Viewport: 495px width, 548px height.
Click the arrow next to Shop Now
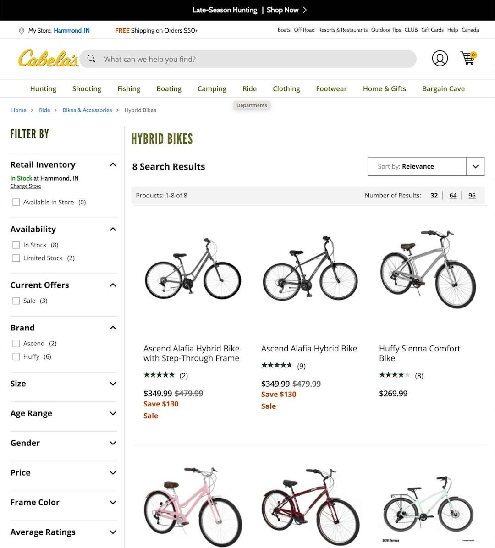[x=305, y=10]
